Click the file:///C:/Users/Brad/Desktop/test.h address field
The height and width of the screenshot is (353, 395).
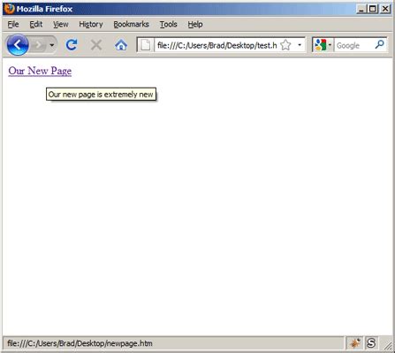217,45
